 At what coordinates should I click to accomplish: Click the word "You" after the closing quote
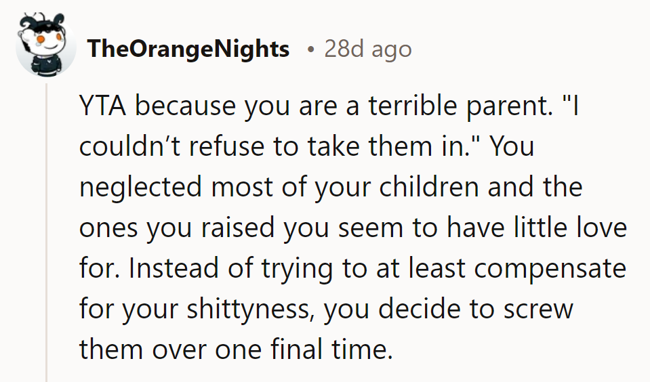512,147
